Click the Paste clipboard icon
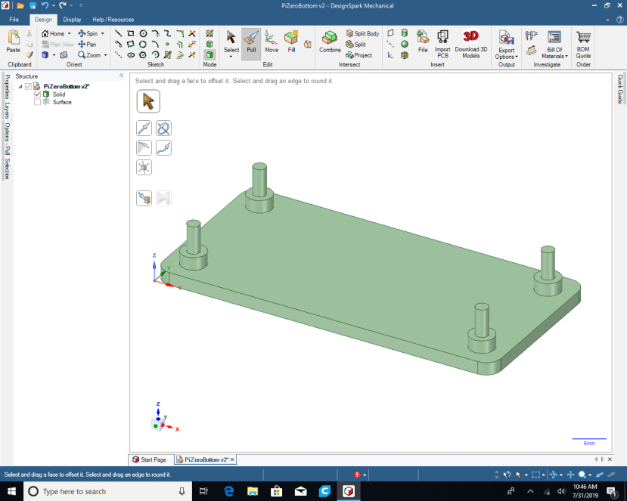 tap(13, 42)
